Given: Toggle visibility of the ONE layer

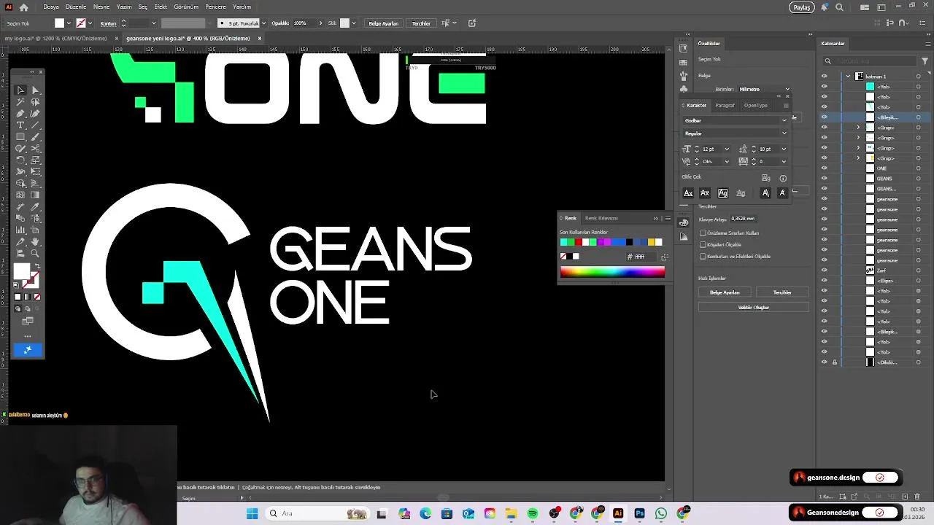Looking at the screenshot, I should pyautogui.click(x=825, y=168).
